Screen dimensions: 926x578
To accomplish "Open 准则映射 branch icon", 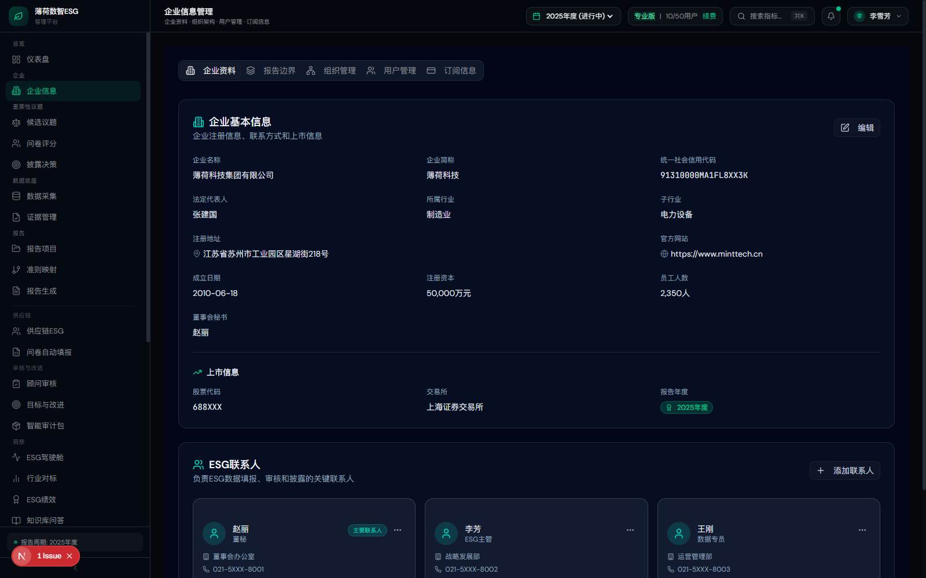I will pyautogui.click(x=16, y=270).
